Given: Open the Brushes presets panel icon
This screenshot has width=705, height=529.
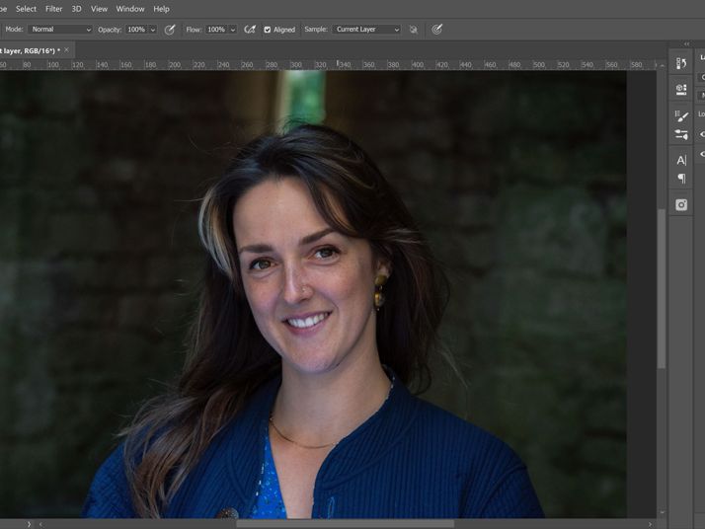Looking at the screenshot, I should (x=681, y=134).
